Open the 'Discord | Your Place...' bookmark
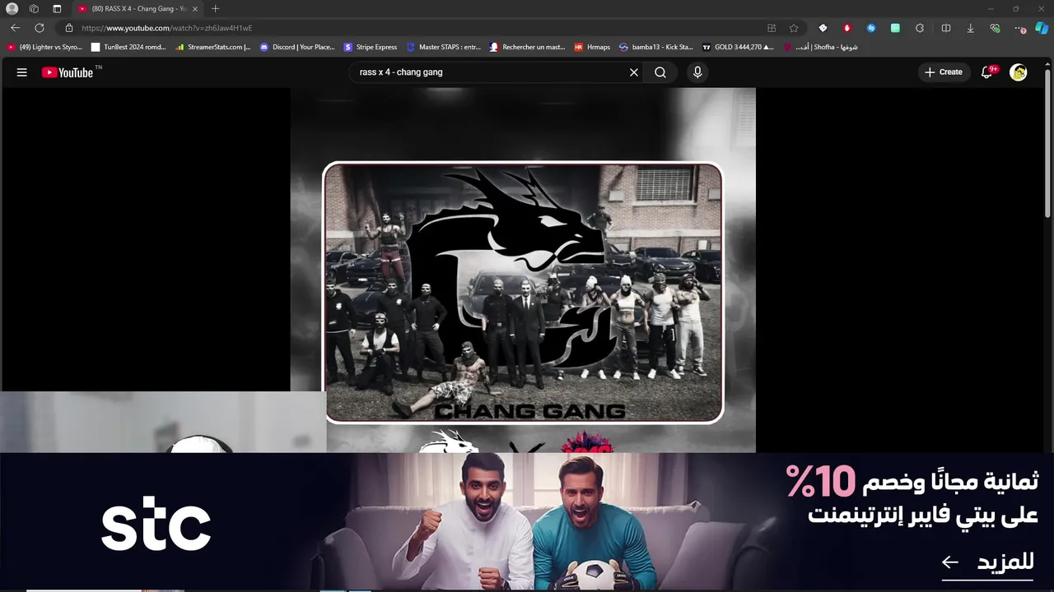 click(298, 47)
